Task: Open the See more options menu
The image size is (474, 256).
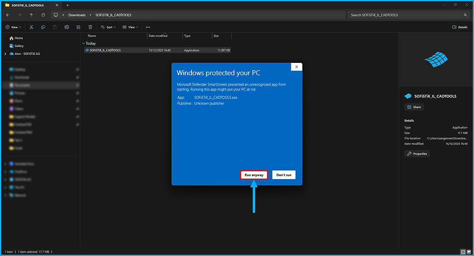Action: 148,27
